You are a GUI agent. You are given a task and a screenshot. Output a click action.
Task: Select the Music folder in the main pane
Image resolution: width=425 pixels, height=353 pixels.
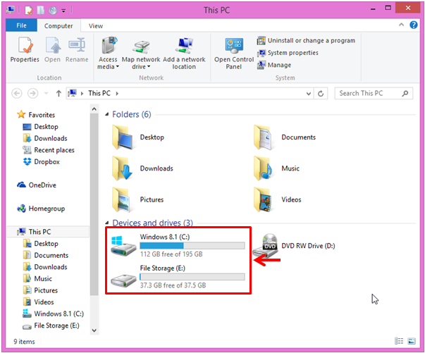point(276,168)
